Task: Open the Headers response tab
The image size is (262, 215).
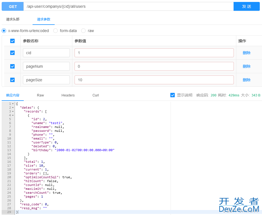Action: pyautogui.click(x=68, y=95)
